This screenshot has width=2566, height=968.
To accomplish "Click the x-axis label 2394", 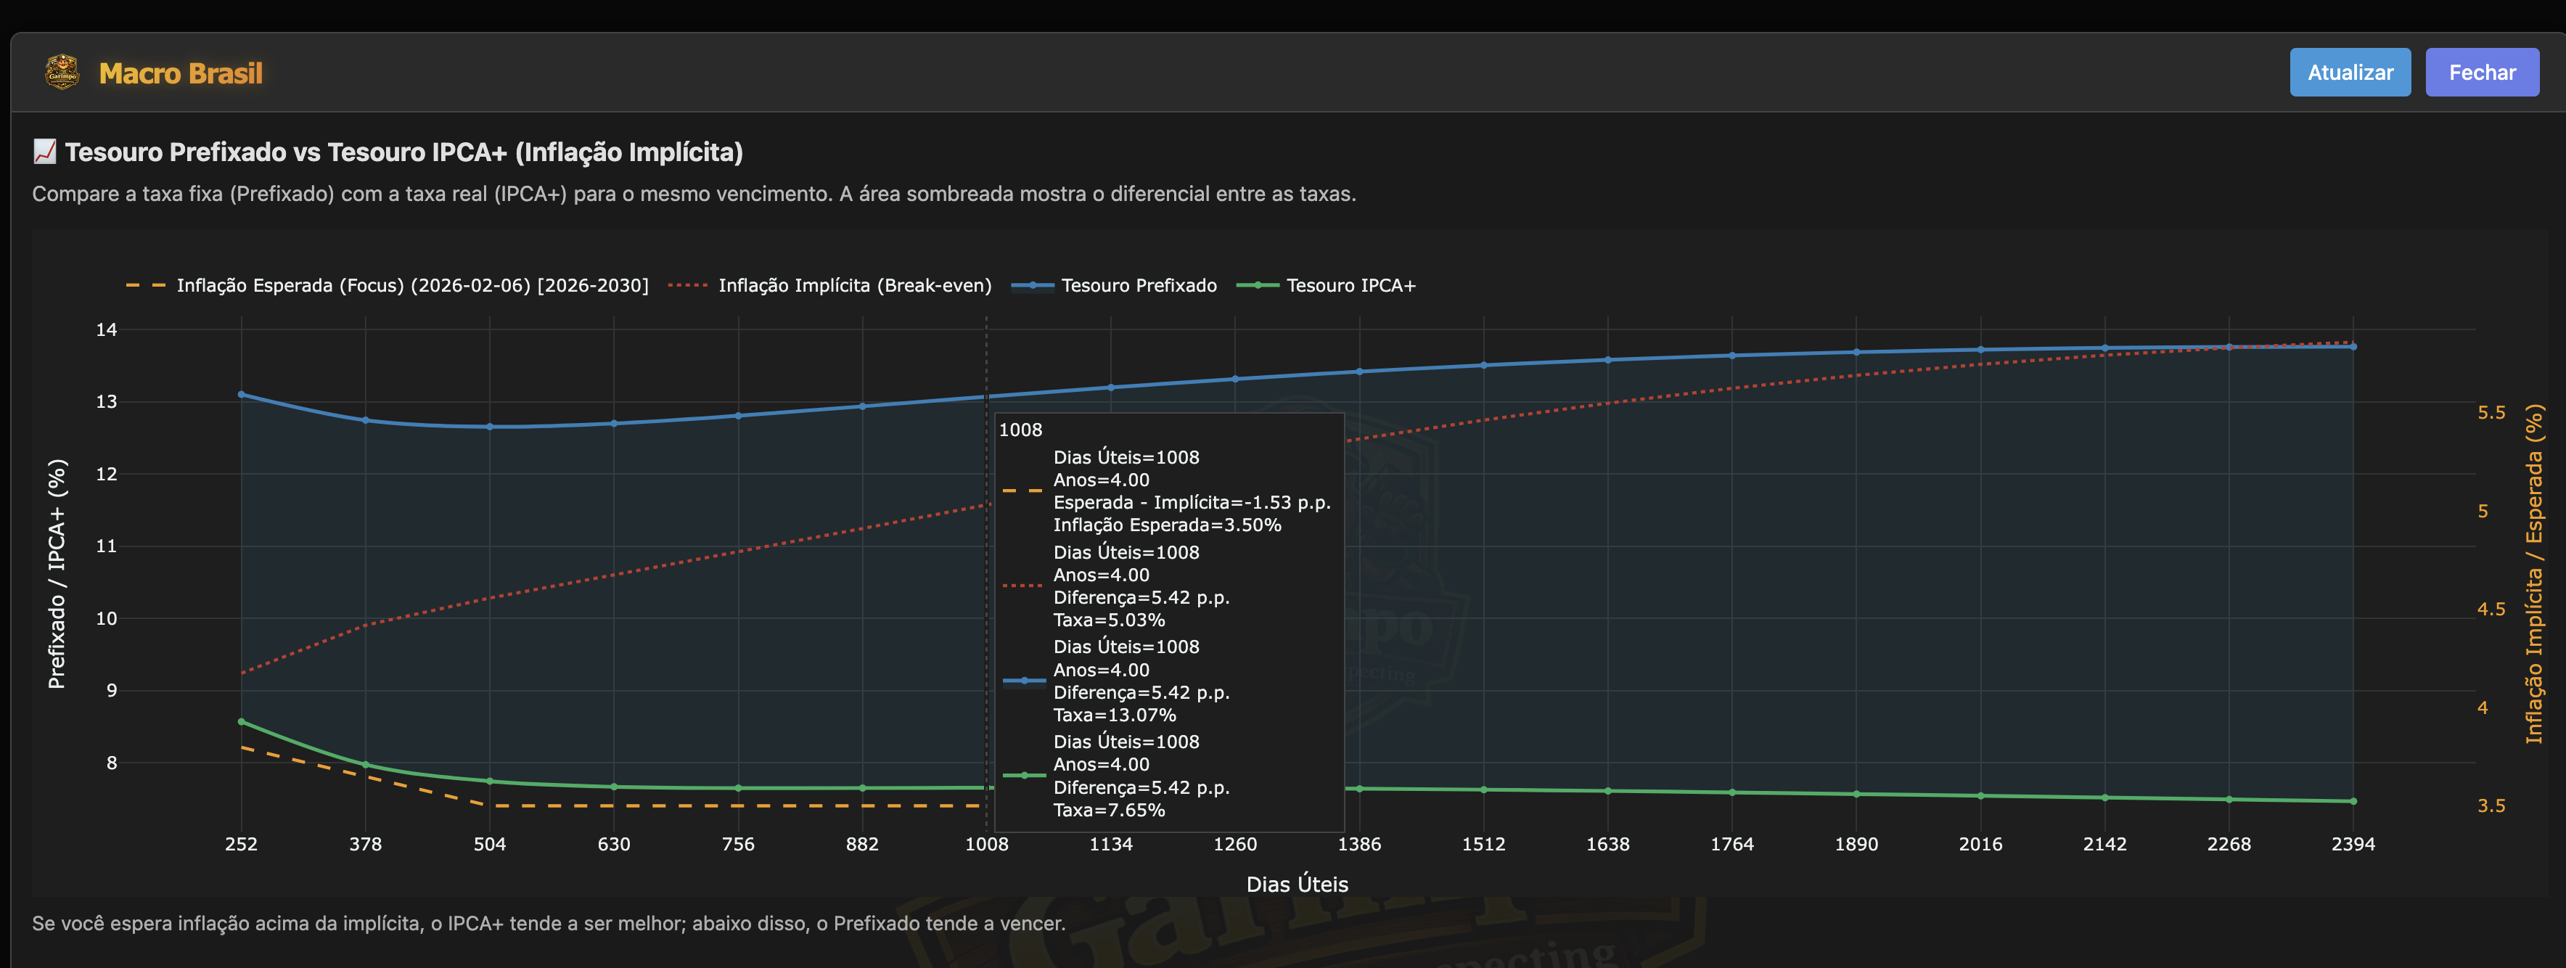I will tap(2355, 843).
